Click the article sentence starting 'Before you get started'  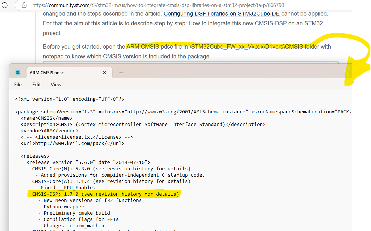click(x=187, y=51)
